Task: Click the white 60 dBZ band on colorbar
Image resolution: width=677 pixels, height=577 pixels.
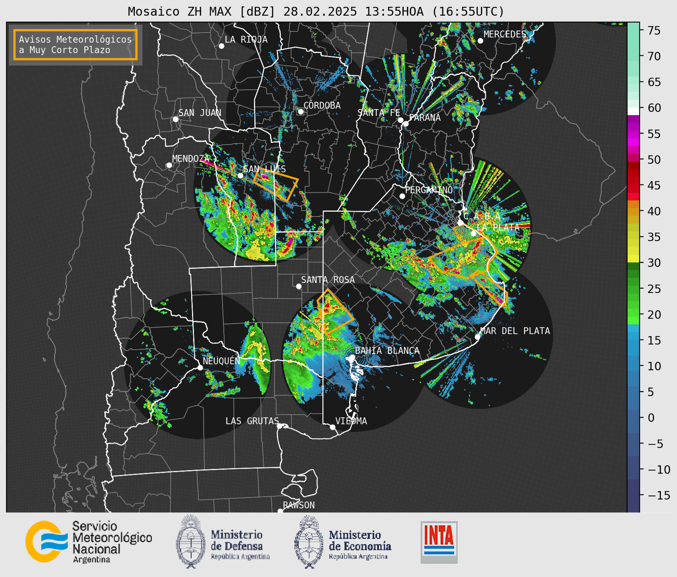Action: [x=633, y=110]
